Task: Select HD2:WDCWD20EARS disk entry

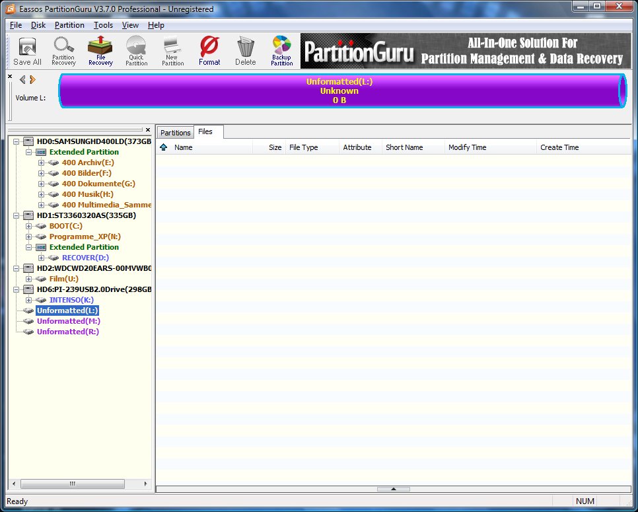Action: point(94,268)
